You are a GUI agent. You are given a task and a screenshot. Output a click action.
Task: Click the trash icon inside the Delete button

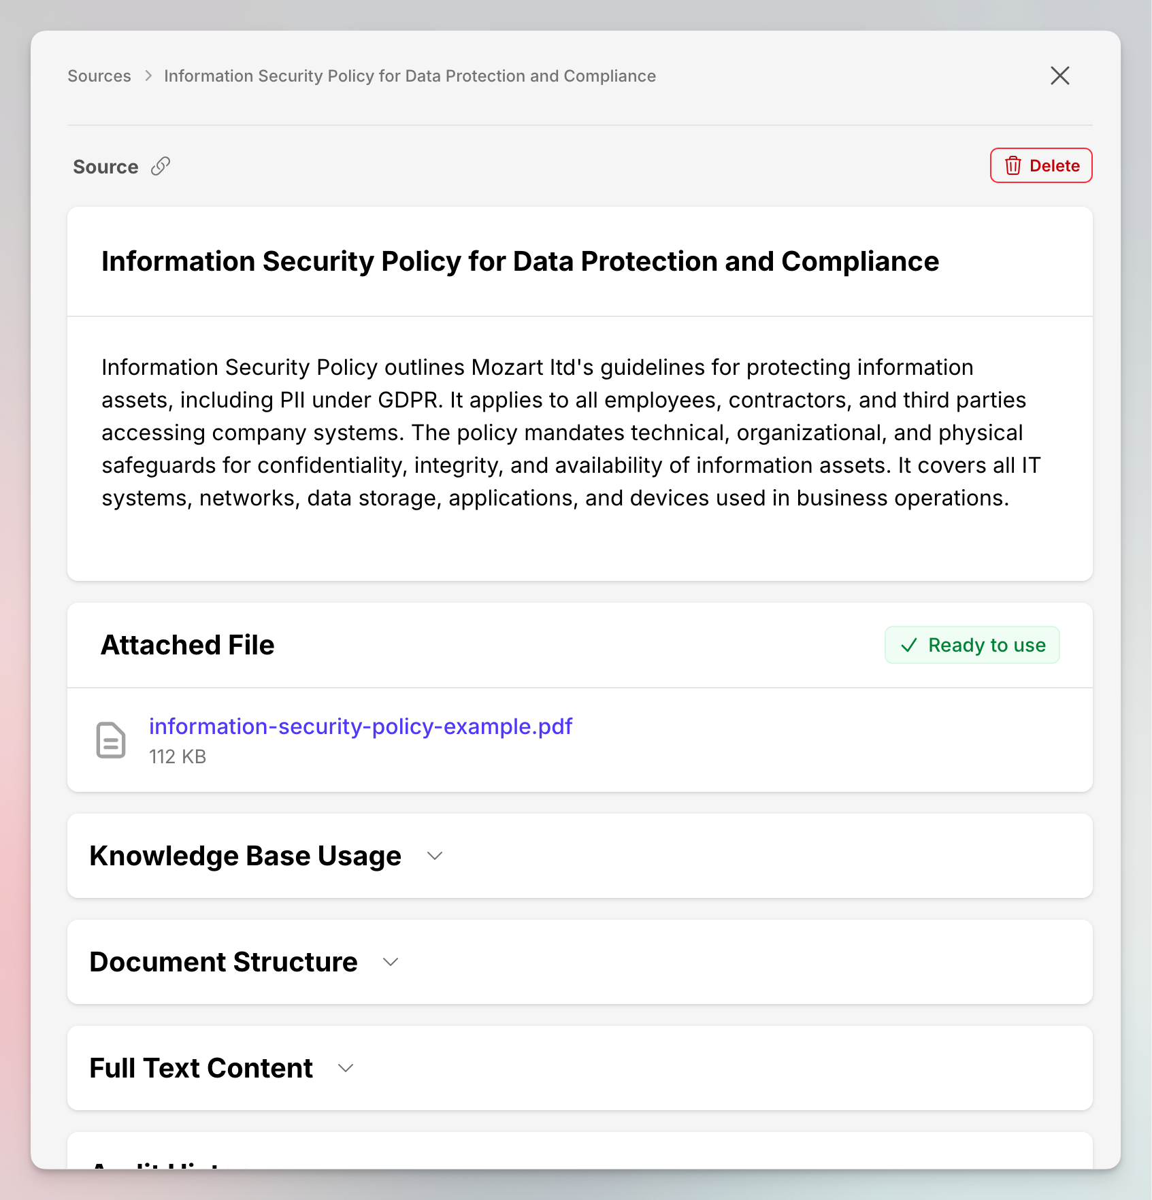click(x=1013, y=165)
